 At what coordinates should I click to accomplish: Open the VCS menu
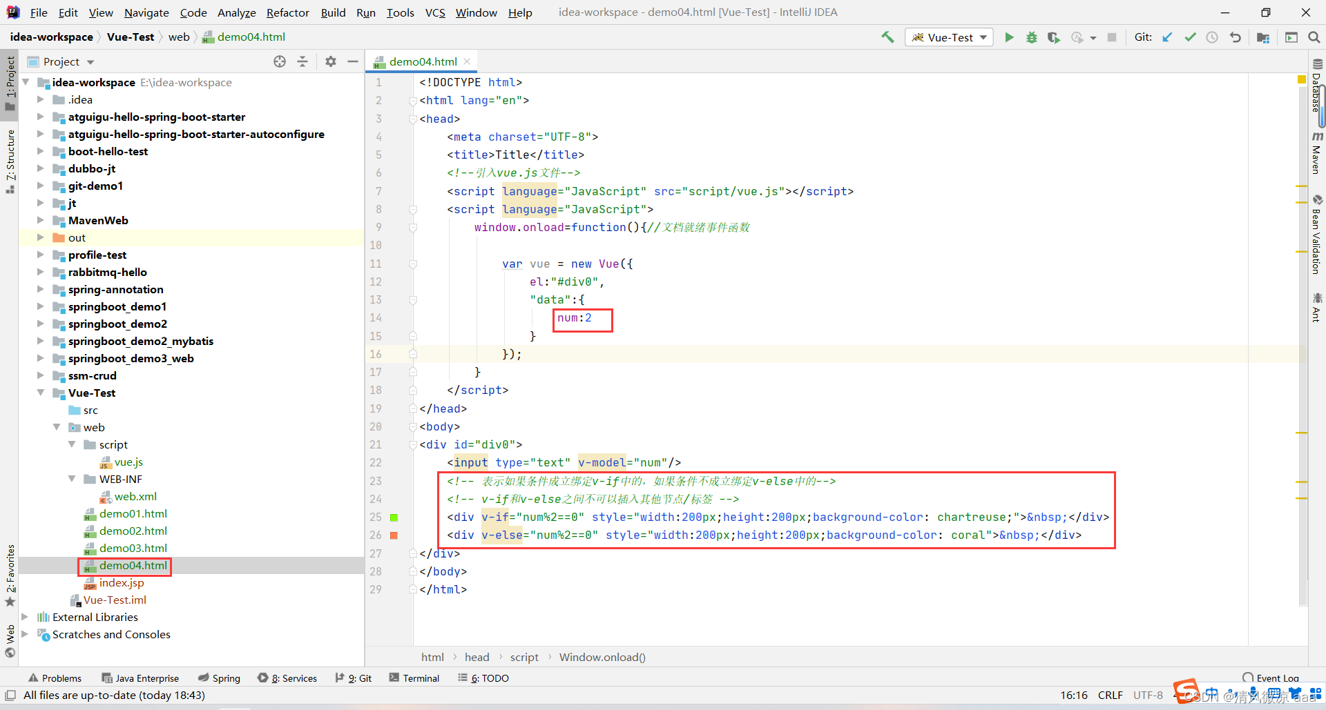(435, 12)
